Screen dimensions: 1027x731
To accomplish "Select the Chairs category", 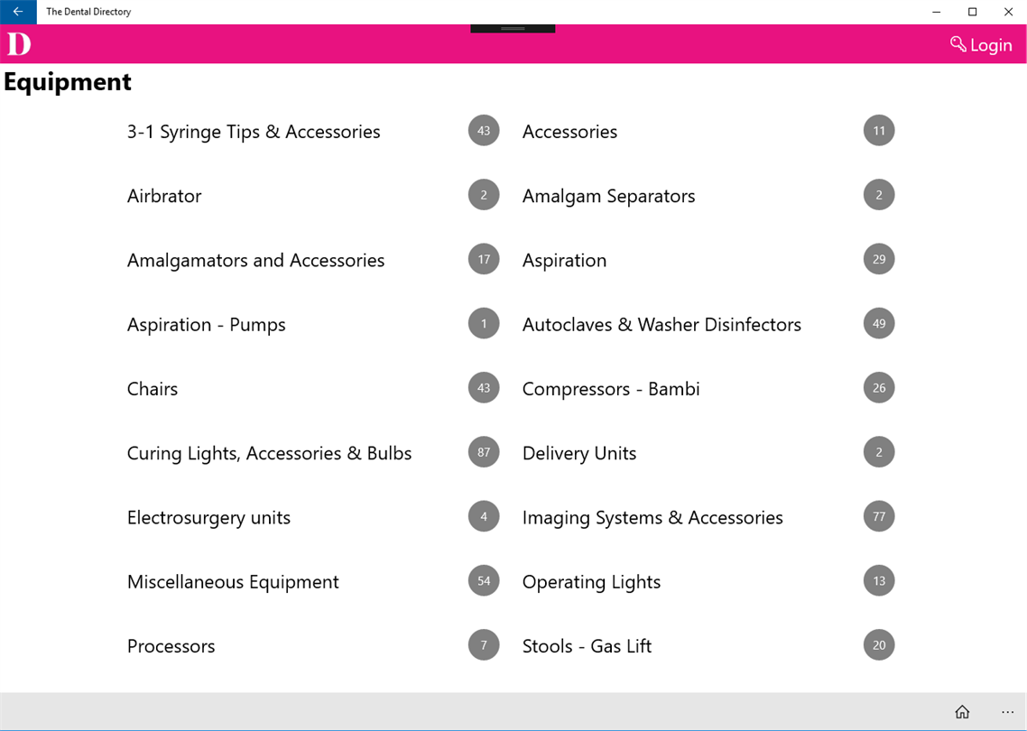I will click(x=153, y=389).
